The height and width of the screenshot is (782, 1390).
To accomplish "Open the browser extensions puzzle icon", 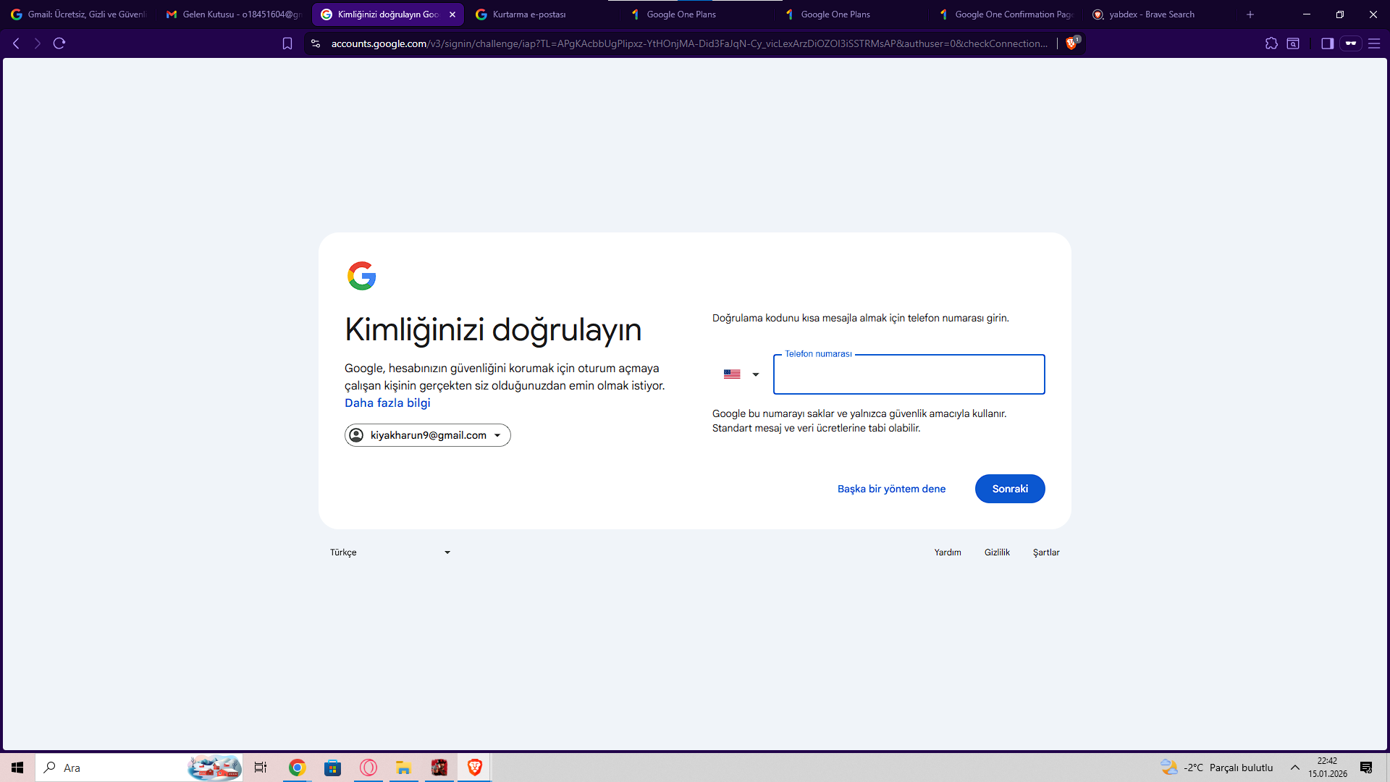I will click(x=1271, y=43).
